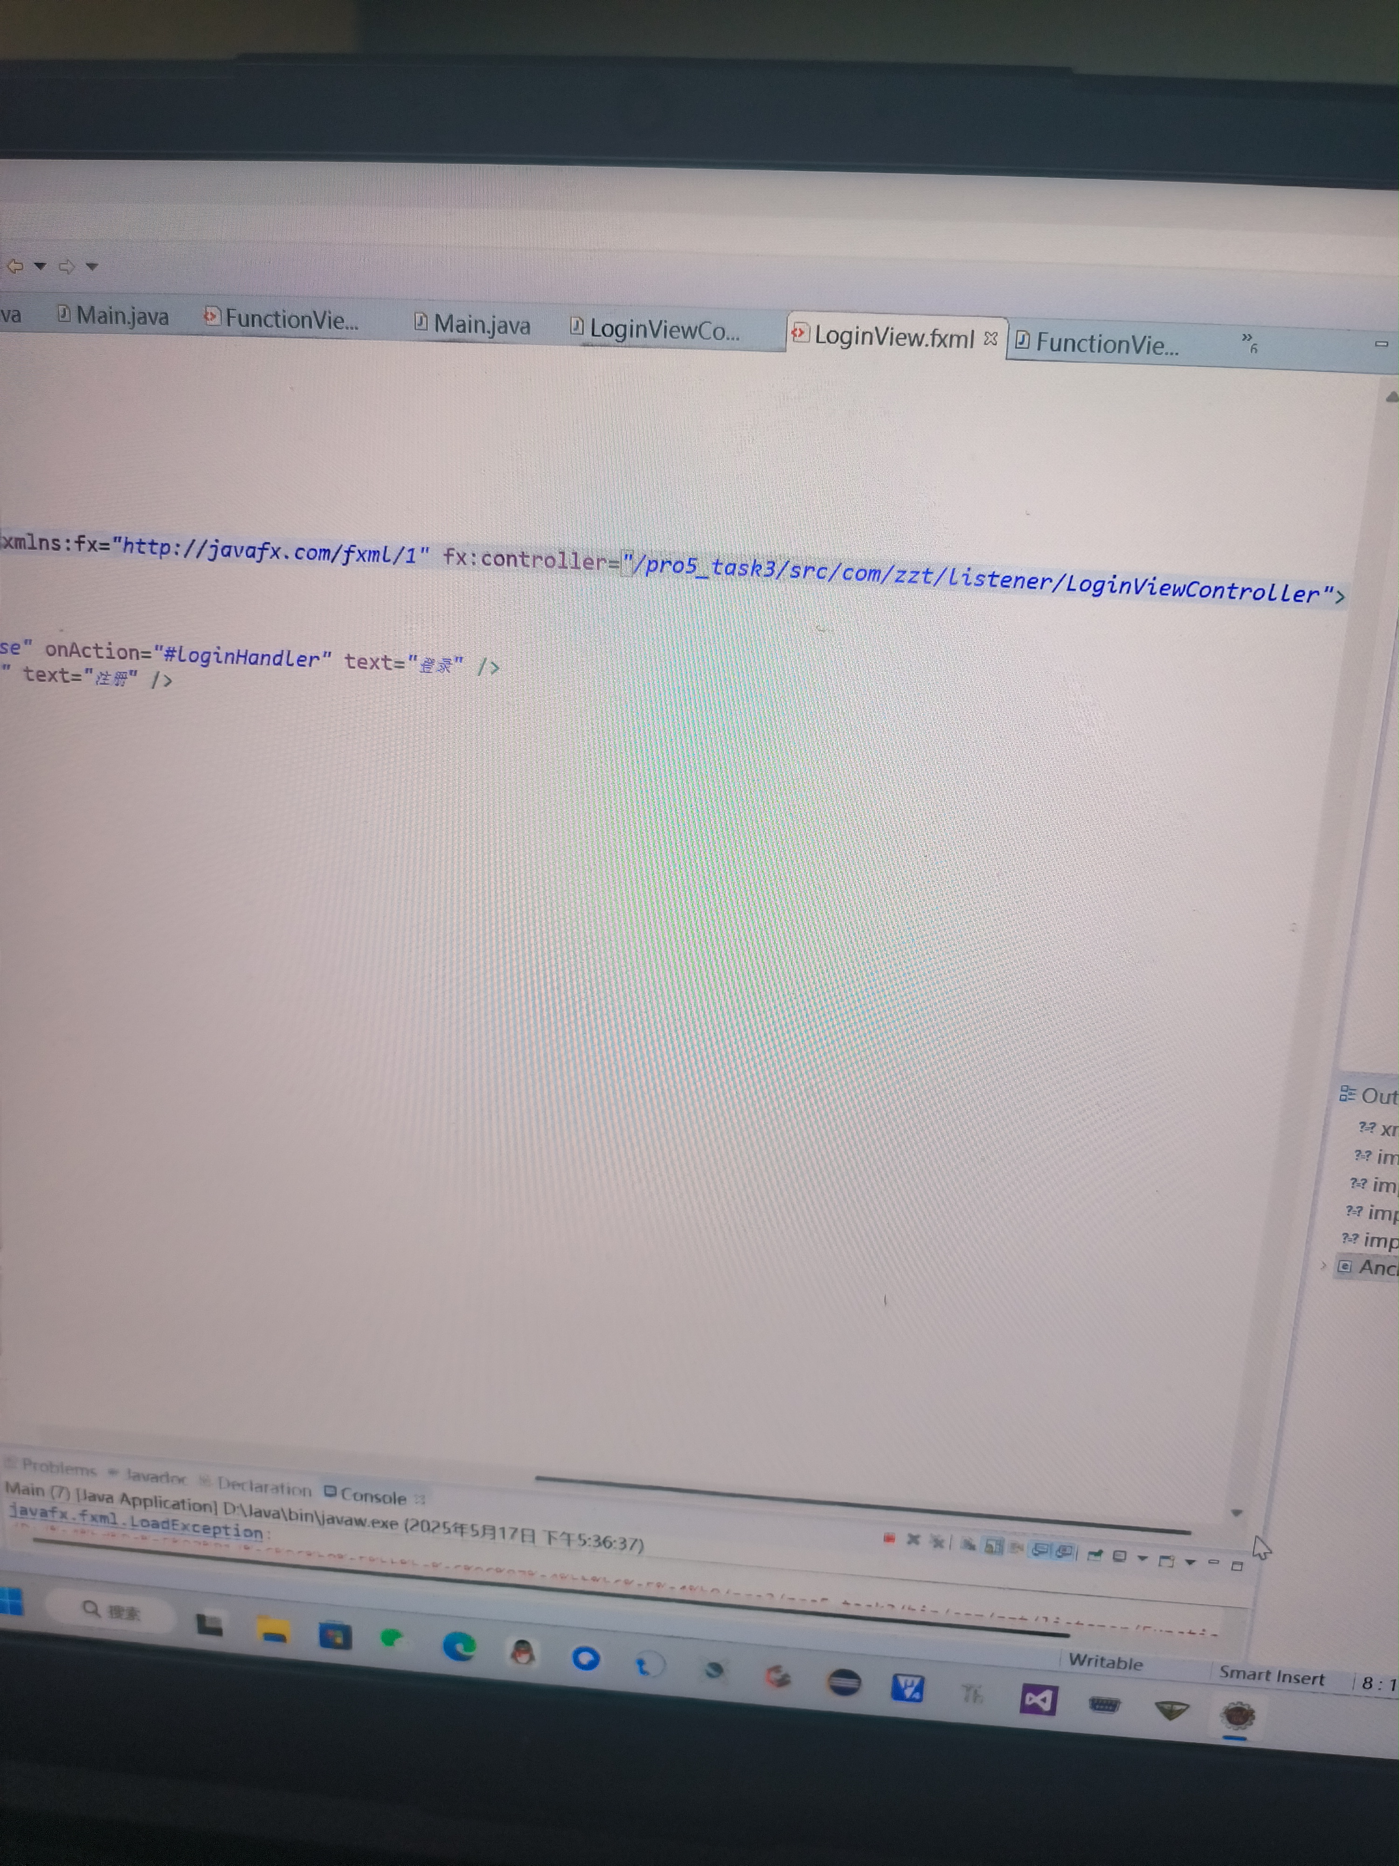Open back history dropdown arrow
Image resolution: width=1399 pixels, height=1866 pixels.
coord(40,266)
